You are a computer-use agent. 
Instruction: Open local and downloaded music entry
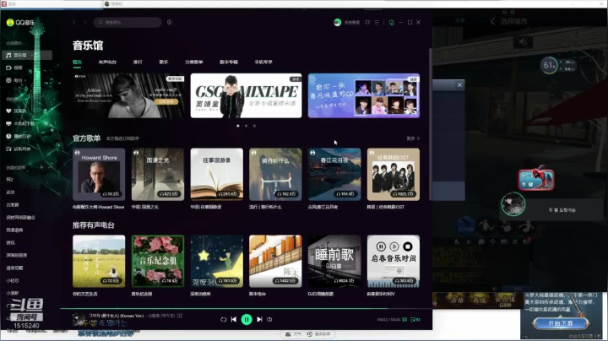pos(20,123)
